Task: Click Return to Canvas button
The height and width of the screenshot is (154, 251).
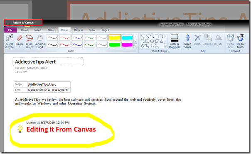Action: coord(23,22)
